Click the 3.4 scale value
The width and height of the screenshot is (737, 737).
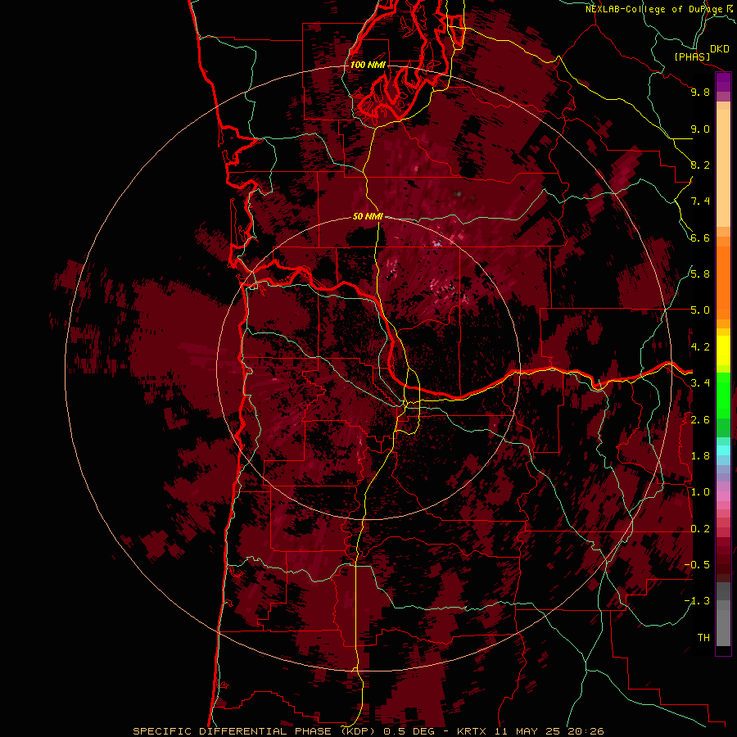pos(700,383)
